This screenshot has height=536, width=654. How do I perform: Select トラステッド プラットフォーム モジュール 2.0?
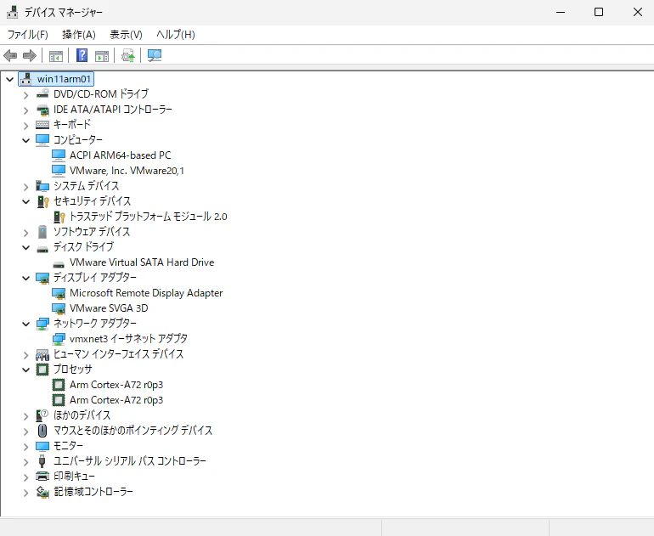pos(148,217)
